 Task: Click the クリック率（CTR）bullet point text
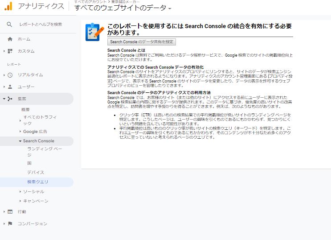[205, 119]
